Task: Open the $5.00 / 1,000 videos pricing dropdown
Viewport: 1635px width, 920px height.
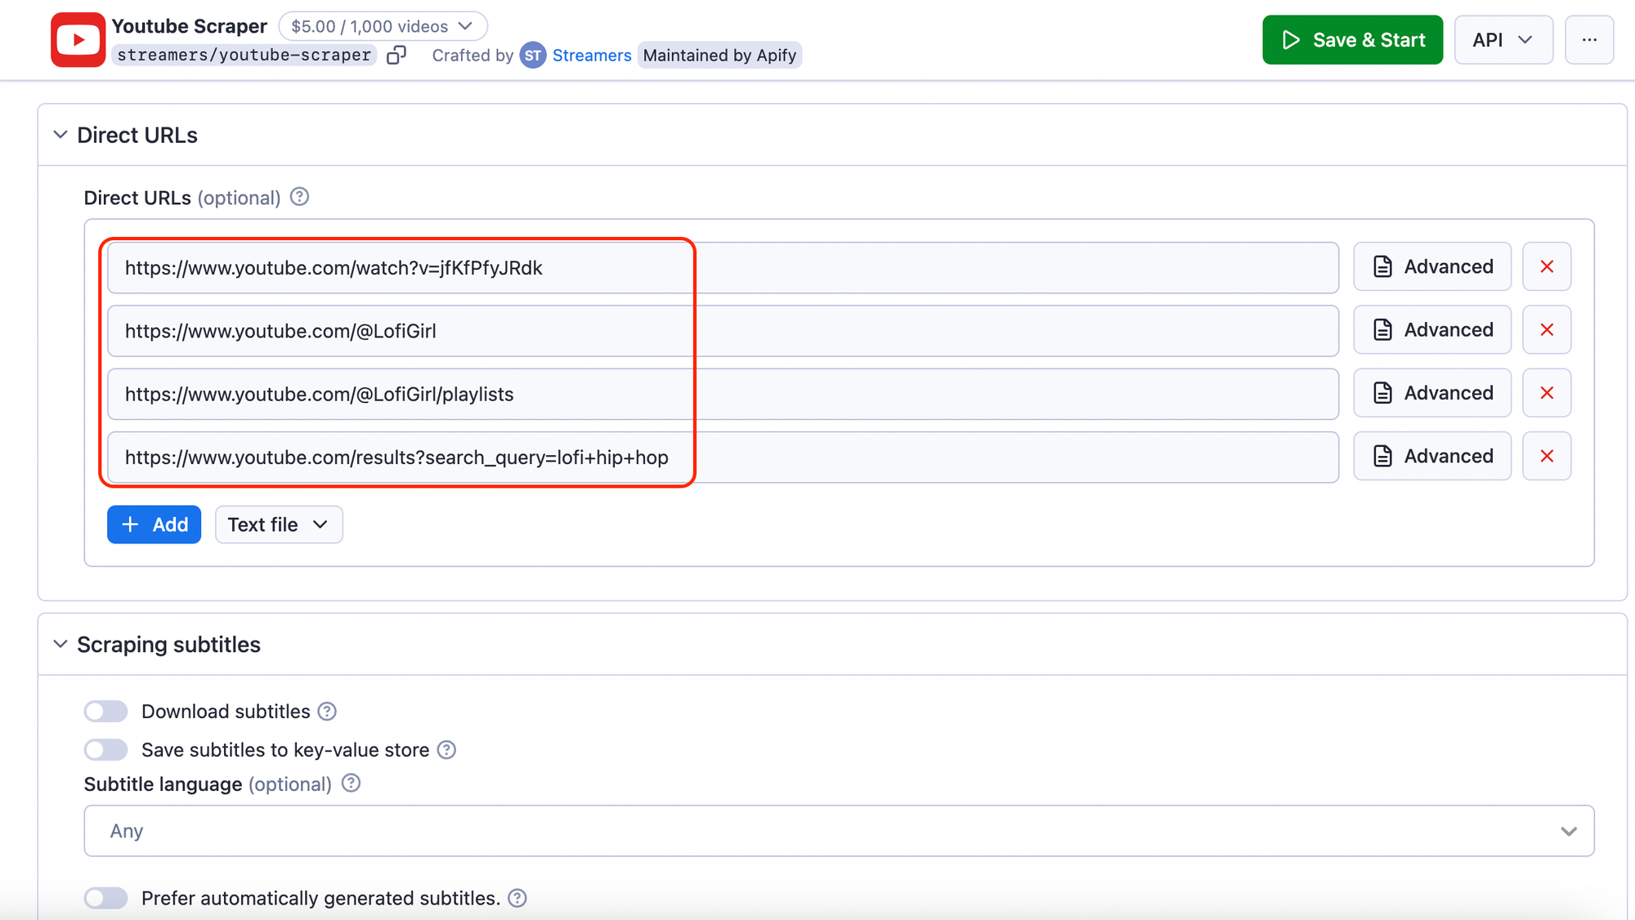Action: [383, 25]
